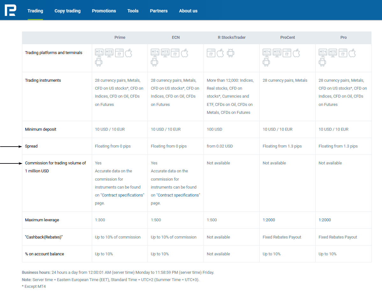This screenshot has height=297, width=382.
Task: Click Android icon in R StocksTrader column
Action: pos(230,53)
